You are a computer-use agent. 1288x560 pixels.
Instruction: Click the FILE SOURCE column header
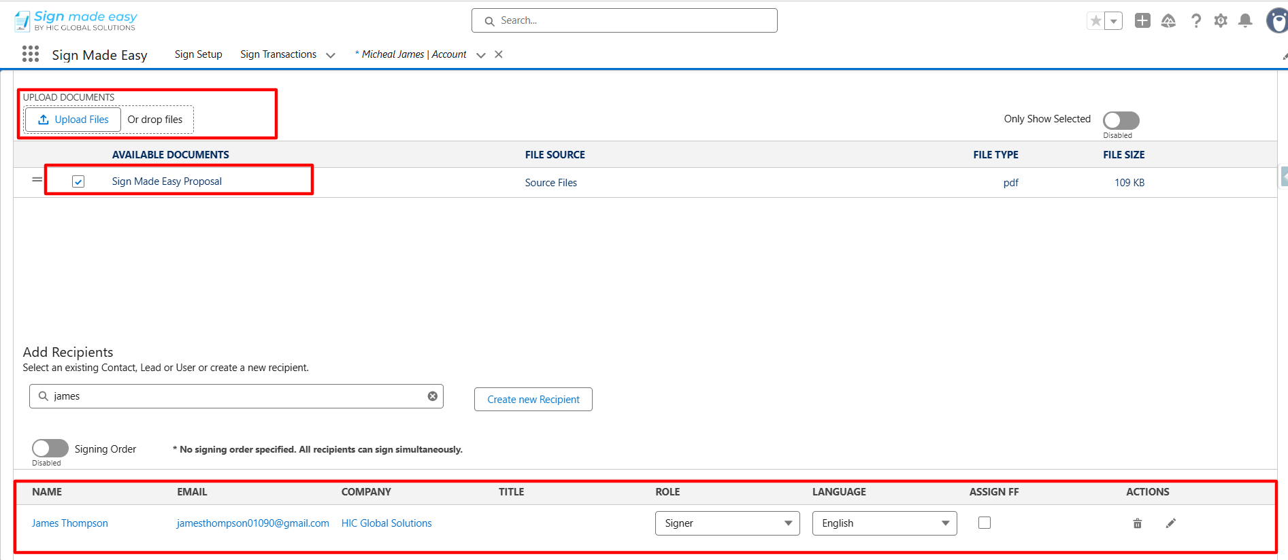555,155
